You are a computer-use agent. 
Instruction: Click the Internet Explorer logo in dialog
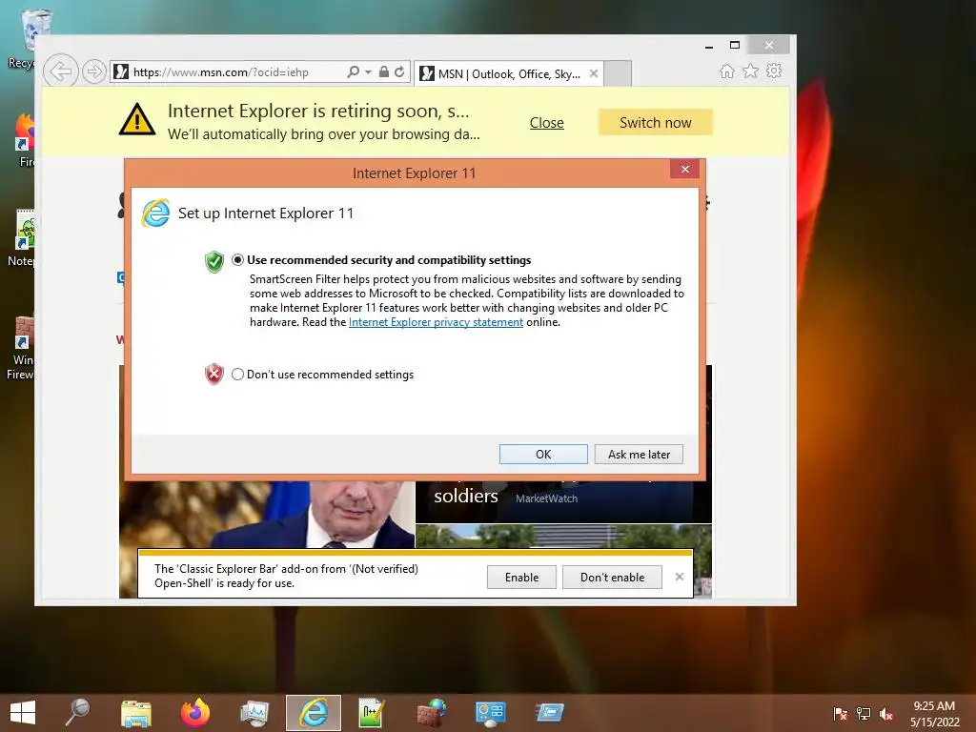point(155,213)
